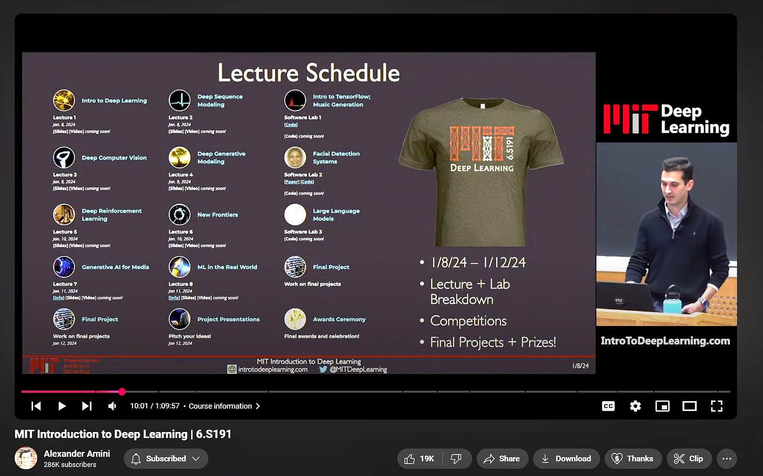Play the video

[62, 406]
